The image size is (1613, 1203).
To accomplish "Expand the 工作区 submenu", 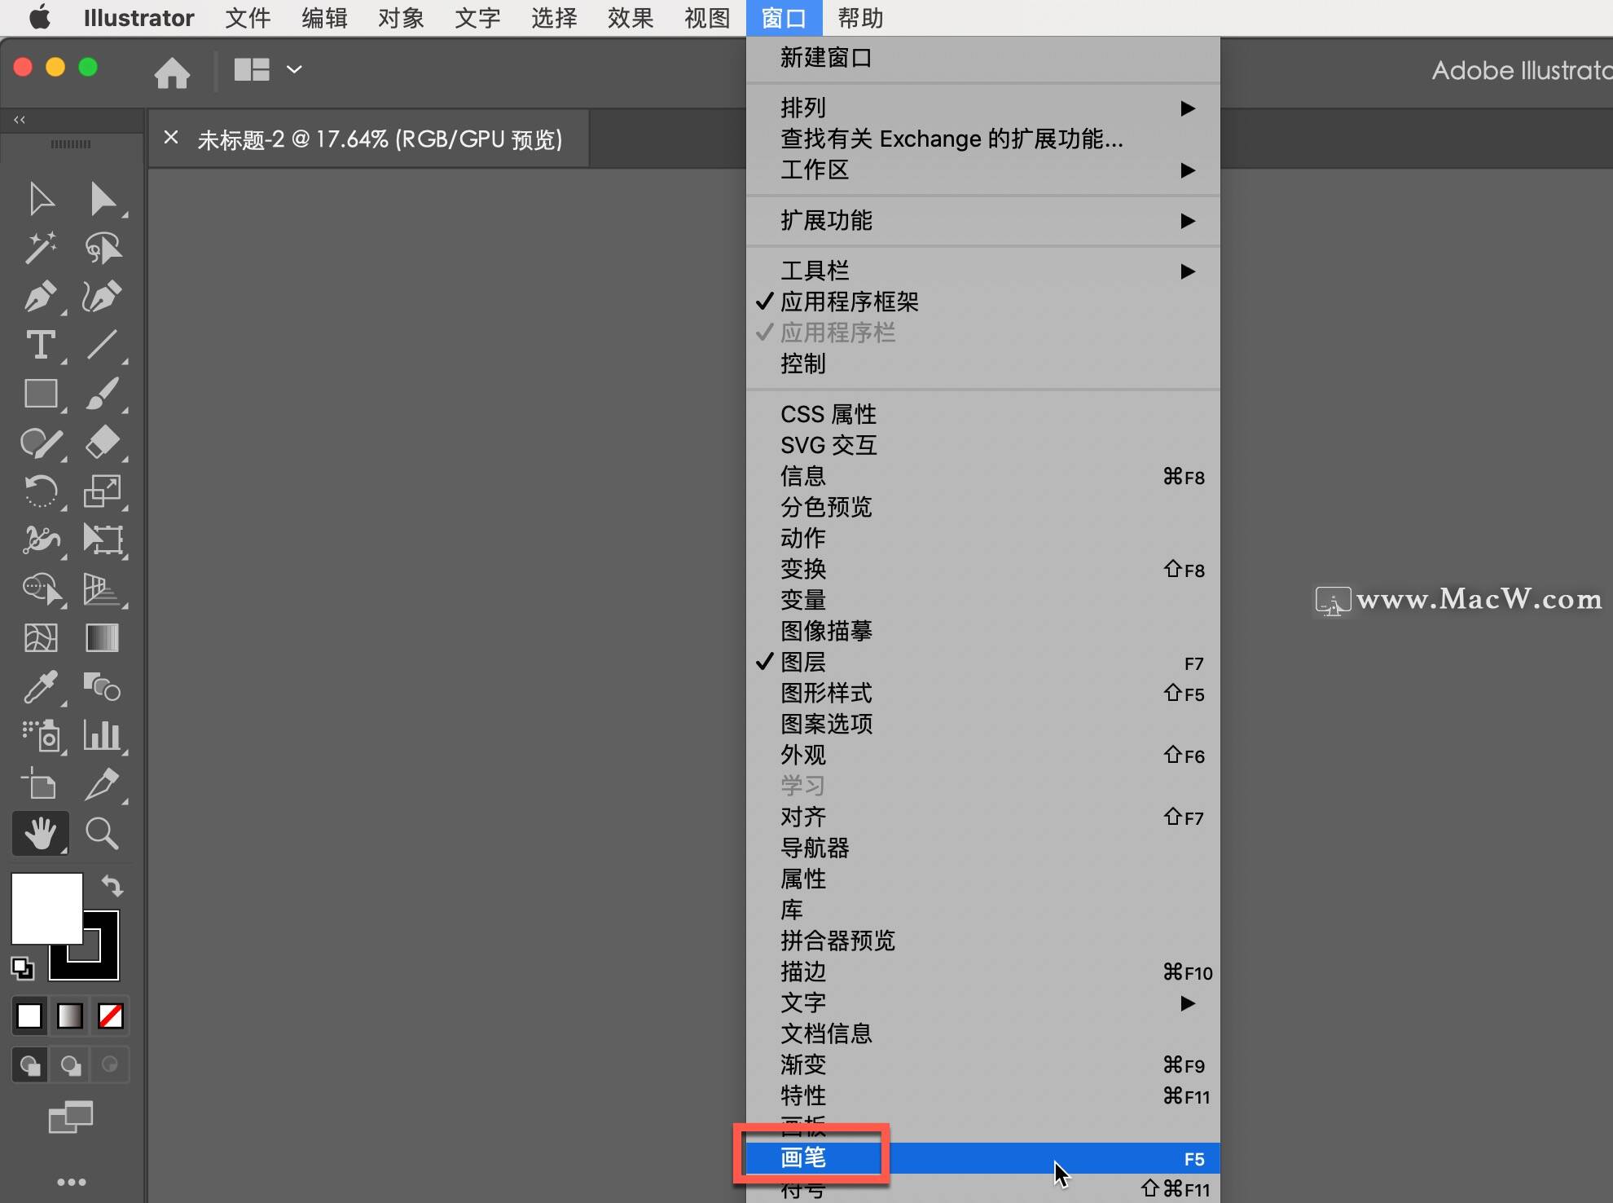I will coord(983,170).
